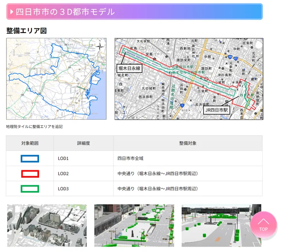Click the JR四日市駅 label on the map
Viewport: 283px width, 252px height.
[x=216, y=110]
